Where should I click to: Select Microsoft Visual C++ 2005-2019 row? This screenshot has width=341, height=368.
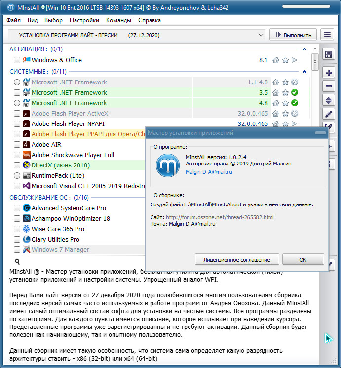88,186
